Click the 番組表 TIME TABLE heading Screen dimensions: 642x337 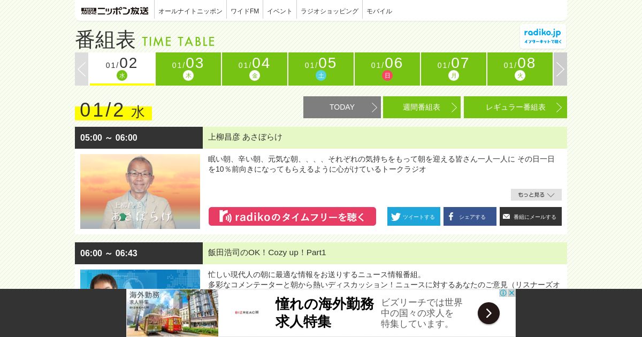[145, 40]
